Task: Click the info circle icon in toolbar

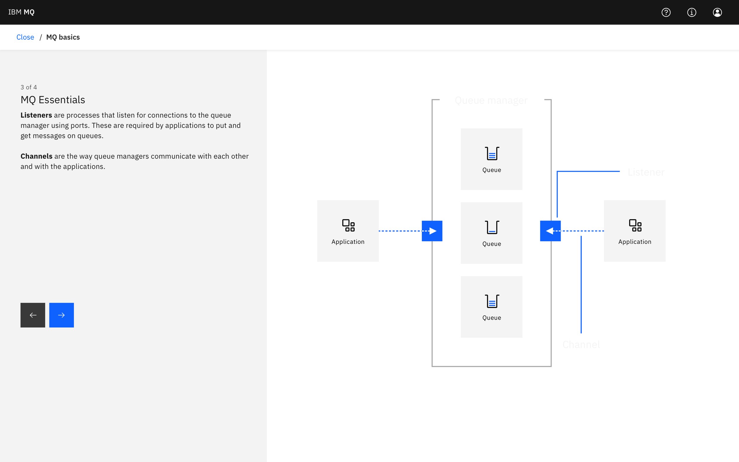Action: (692, 12)
